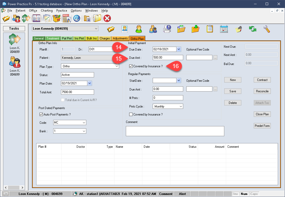The height and width of the screenshot is (197, 285).
Task: Click the patient folder icon beside patient selector
Action: click(111, 29)
